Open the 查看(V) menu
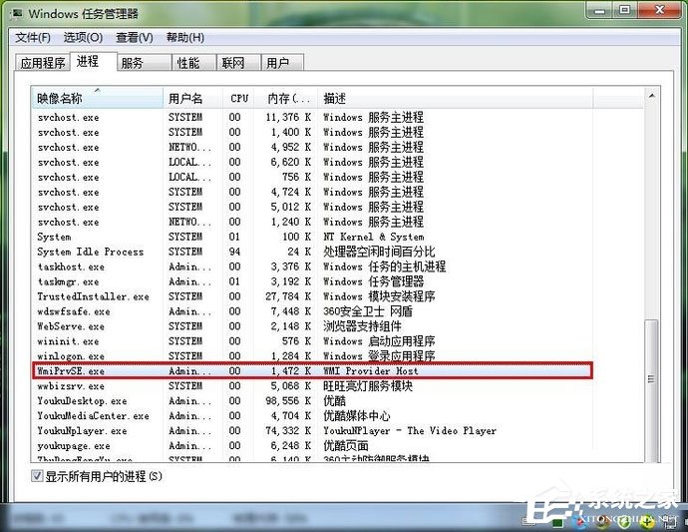Viewport: 688px width, 532px height. click(135, 38)
